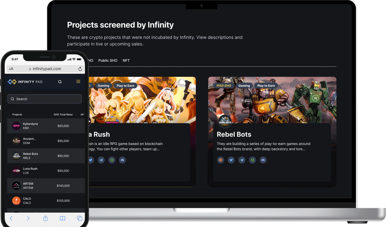Select the Rebel Bots RBLS row
The width and height of the screenshot is (386, 227).
46,156
